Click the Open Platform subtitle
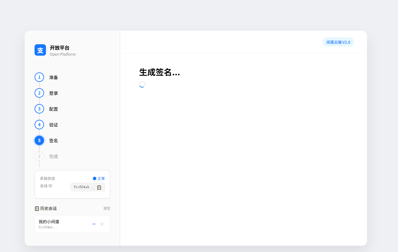This screenshot has height=252, width=398. [63, 54]
